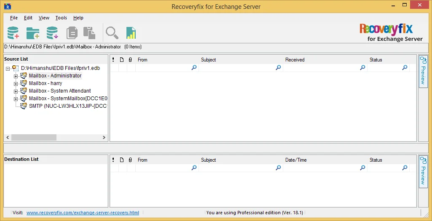Click the mailbox icon beside SMTP entry
Viewport: 432px width, 221px height.
24,106
